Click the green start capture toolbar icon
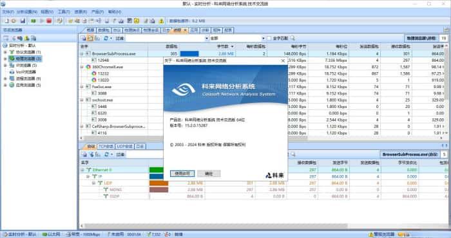 point(34,21)
